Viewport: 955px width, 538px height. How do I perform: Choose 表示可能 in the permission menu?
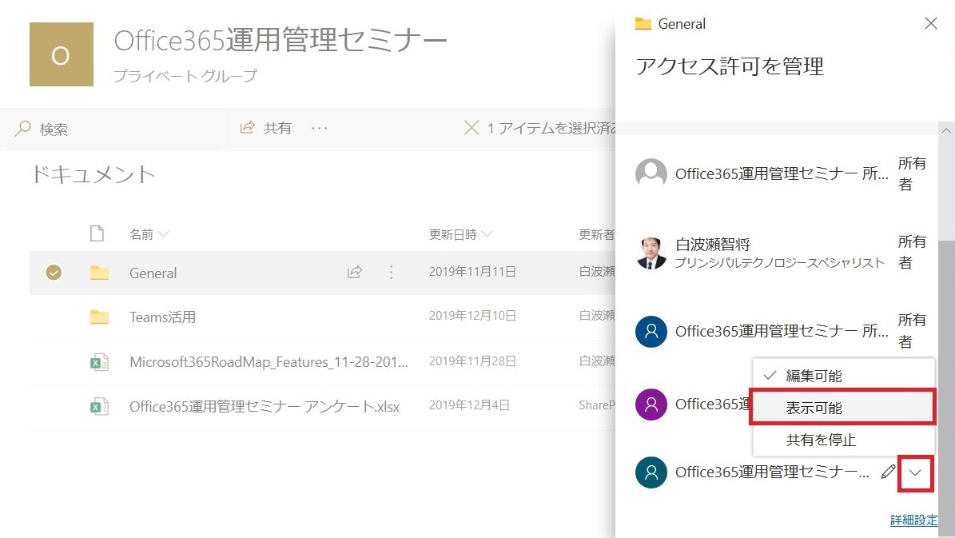tap(844, 407)
